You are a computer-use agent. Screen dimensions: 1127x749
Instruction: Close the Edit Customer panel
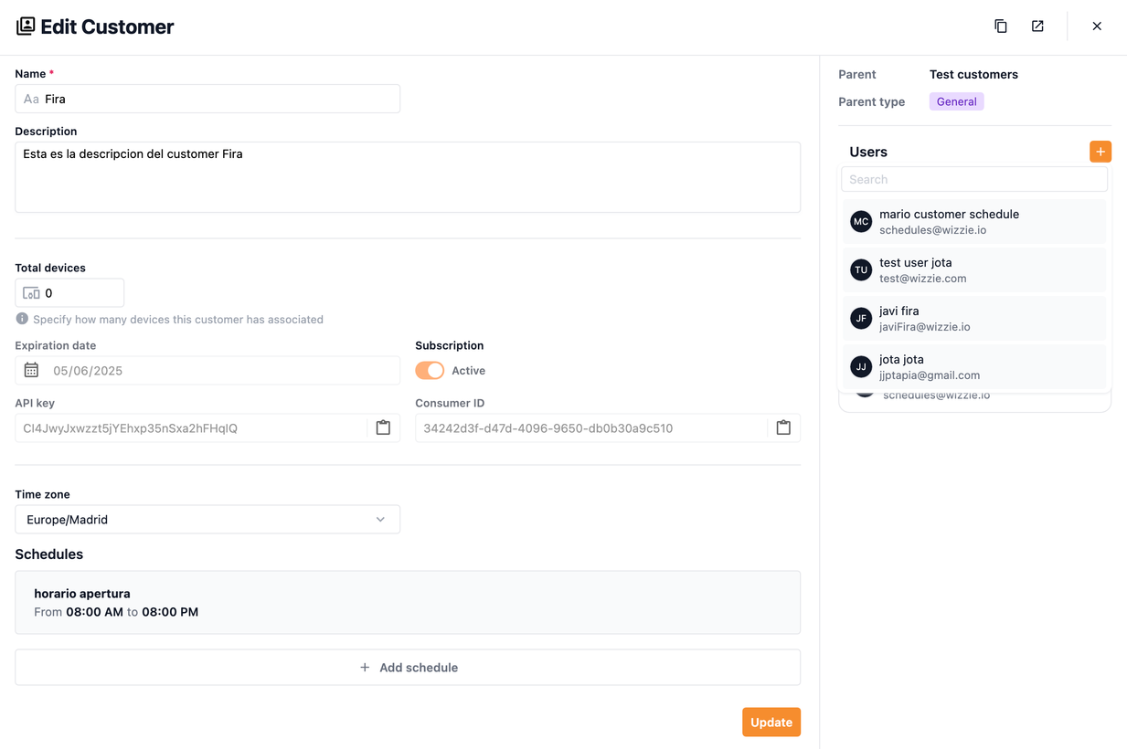[1097, 26]
